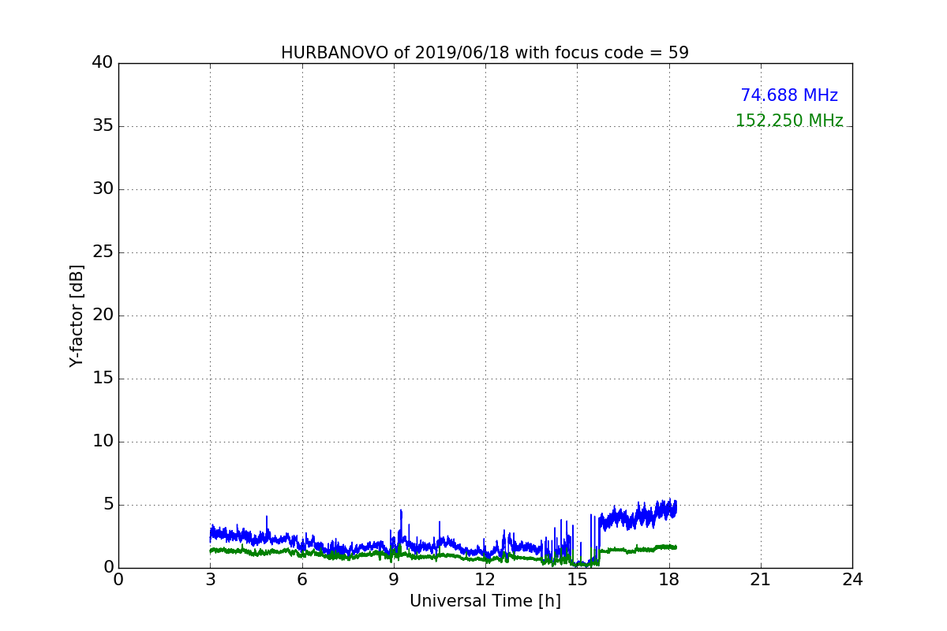
Task: Click y-axis tick label 20
Action: [x=103, y=315]
